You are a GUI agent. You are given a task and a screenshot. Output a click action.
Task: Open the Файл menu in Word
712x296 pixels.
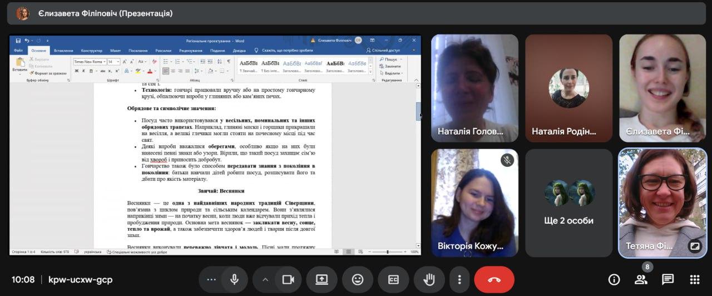tap(18, 50)
